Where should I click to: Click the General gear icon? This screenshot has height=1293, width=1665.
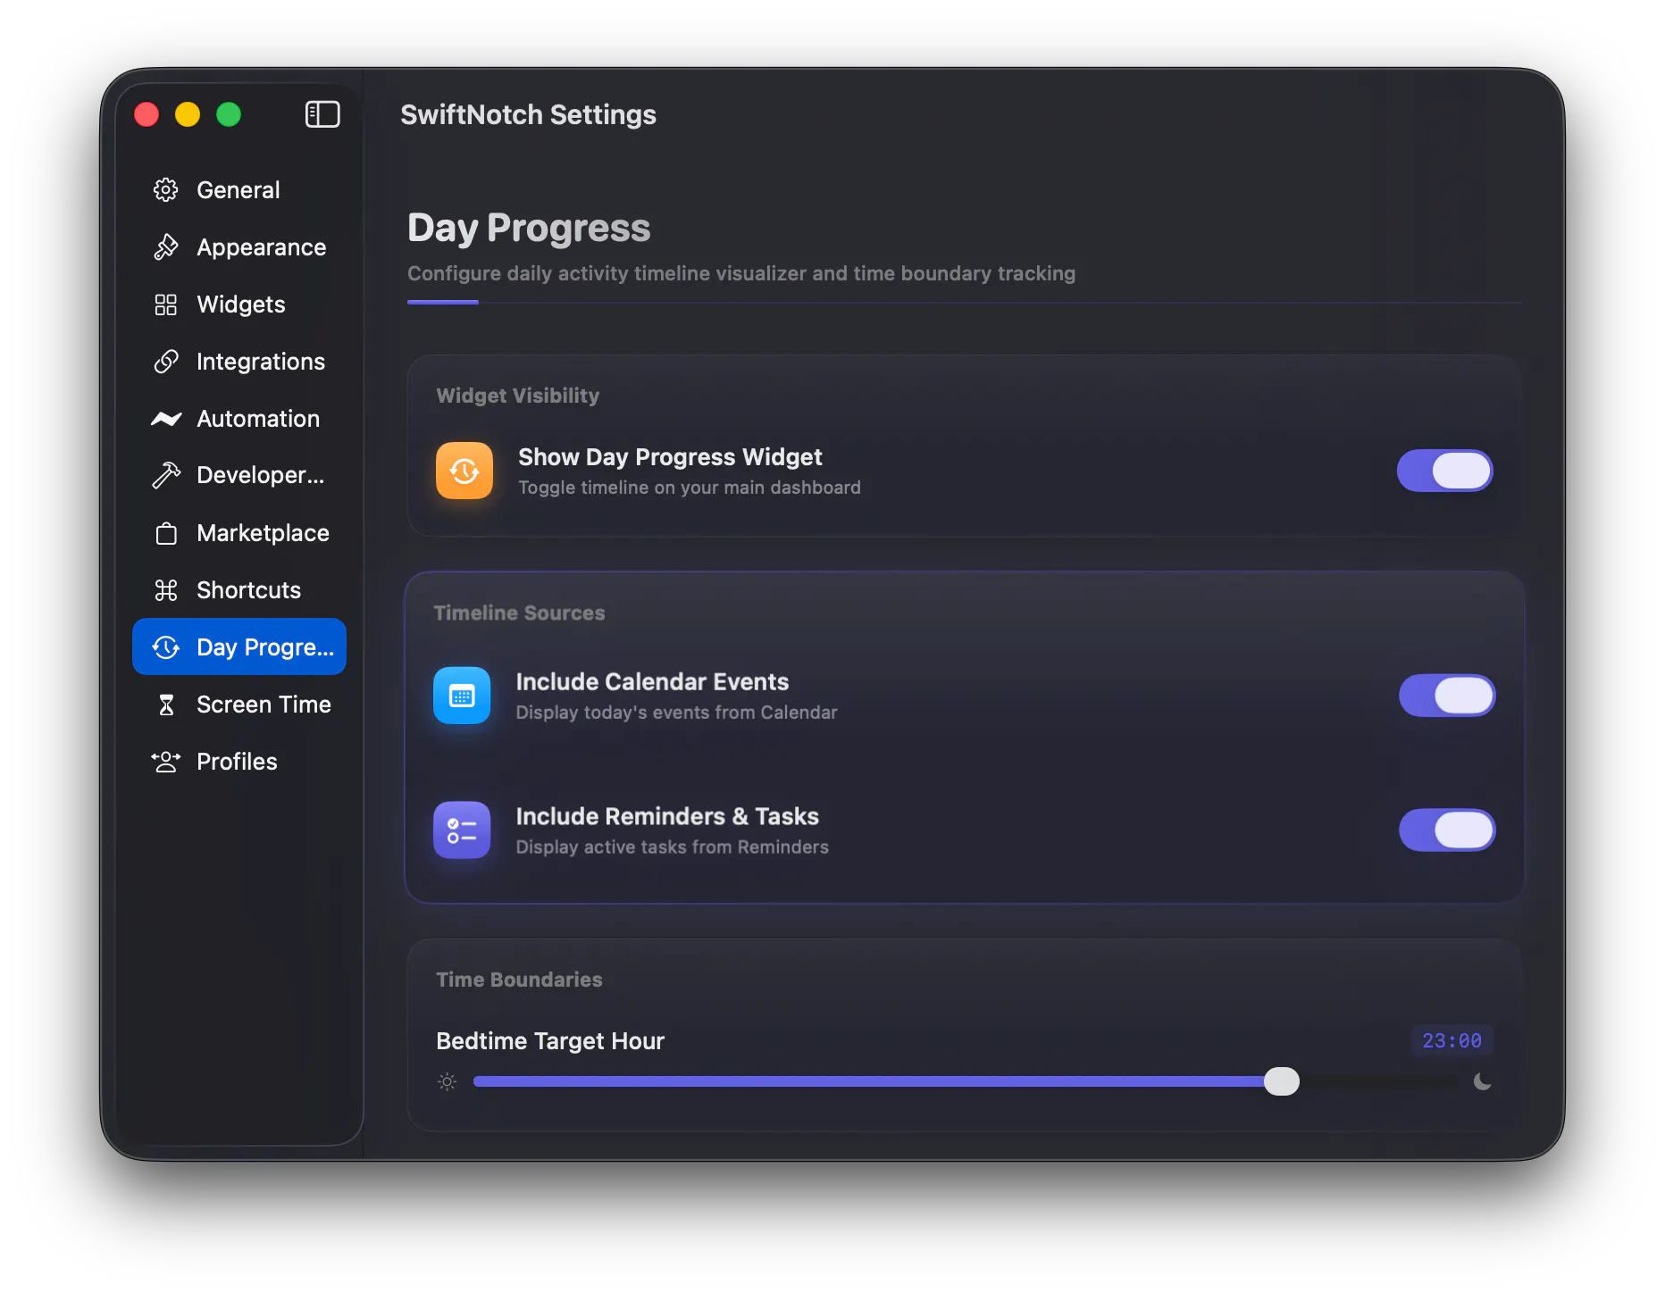[x=166, y=189]
